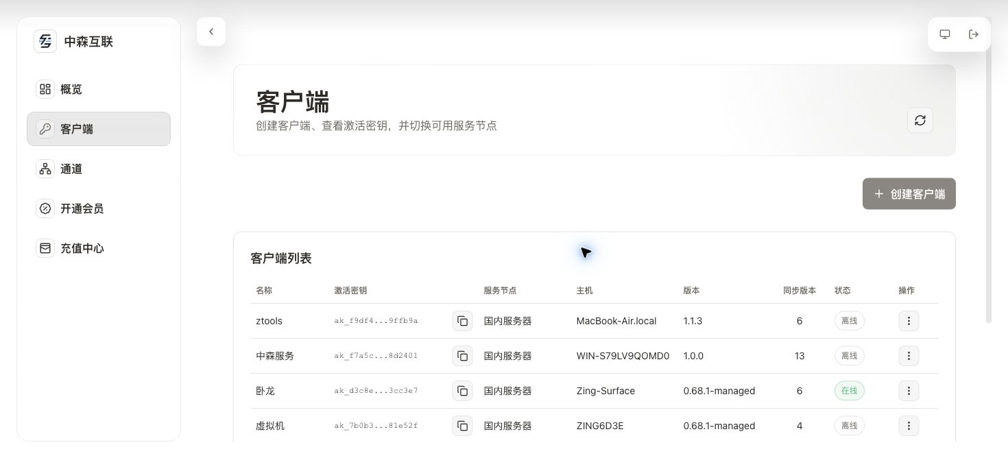1008x458 pixels.
Task: Click the 服务节点 column header
Action: 500,291
